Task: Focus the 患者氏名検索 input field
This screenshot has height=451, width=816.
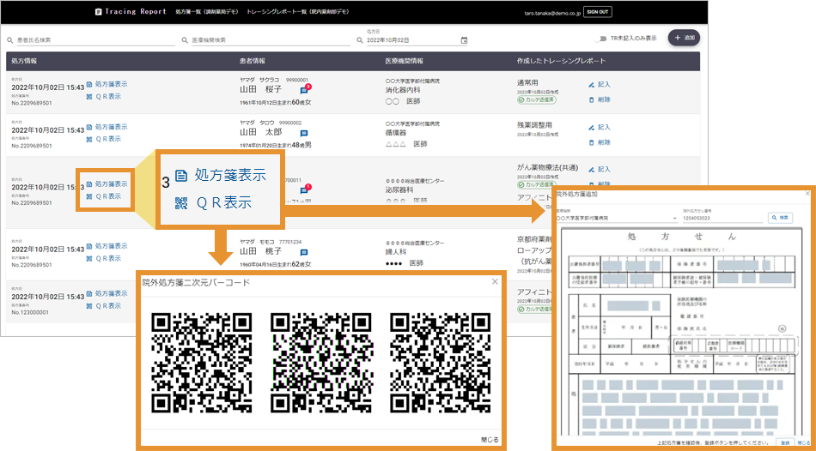Action: (x=95, y=40)
